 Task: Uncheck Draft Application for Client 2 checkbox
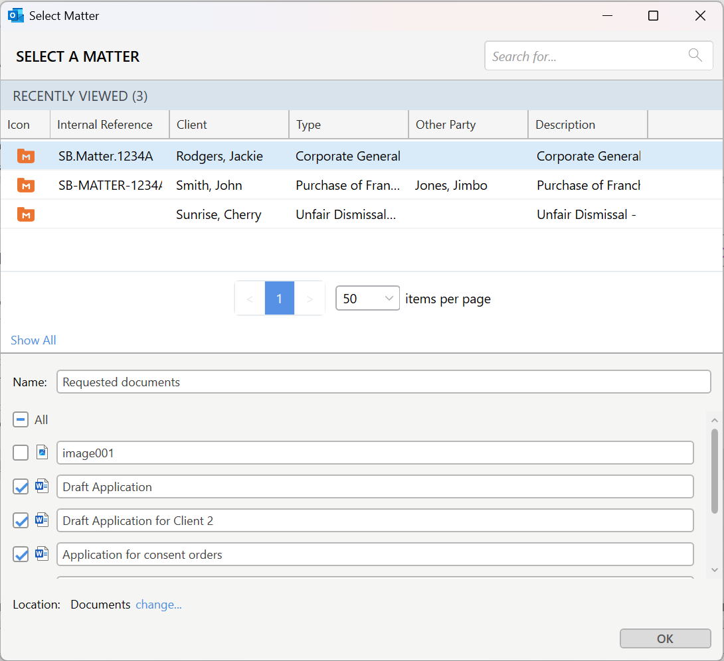pos(21,520)
